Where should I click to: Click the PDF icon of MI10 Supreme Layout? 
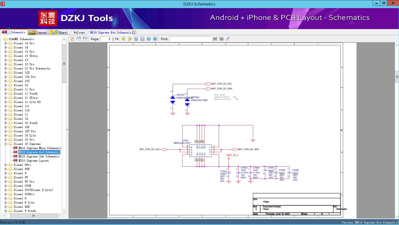point(15,161)
